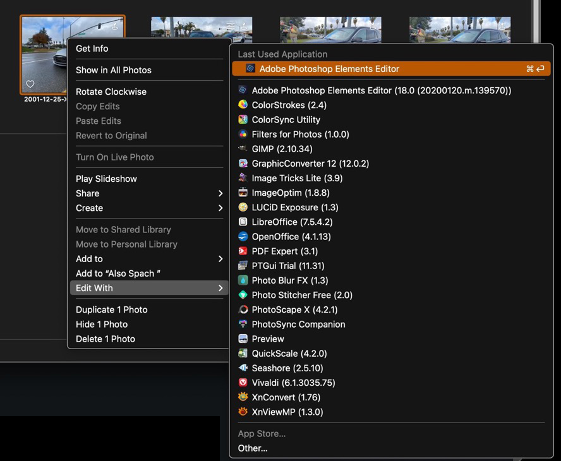Click the Seashore app icon

[x=243, y=368]
